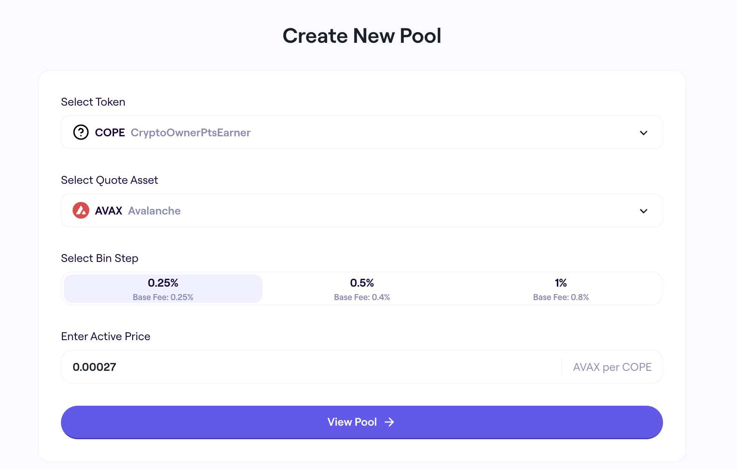Click the "Select Bin Step" label
The height and width of the screenshot is (469, 737).
coord(100,258)
